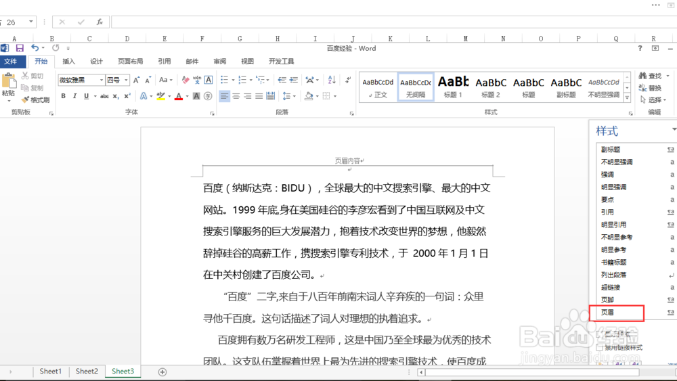Choose text highlight yellow color button
Viewport: 677px width, 381px height.
[160, 96]
